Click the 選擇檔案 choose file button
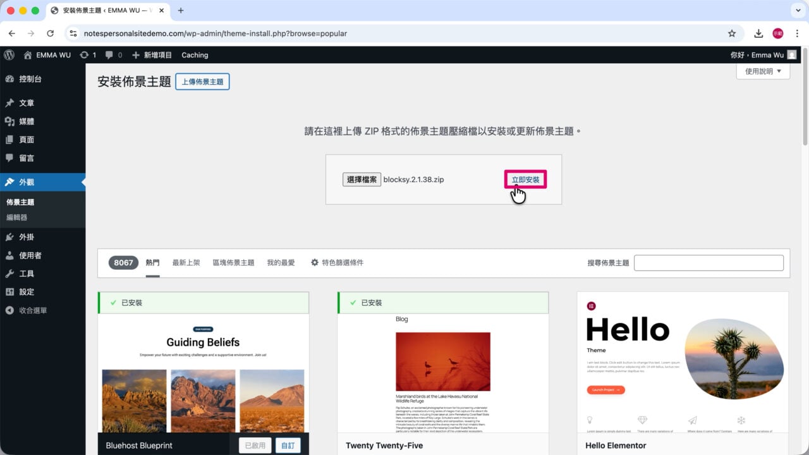Screen dimensions: 809x455 362,179
